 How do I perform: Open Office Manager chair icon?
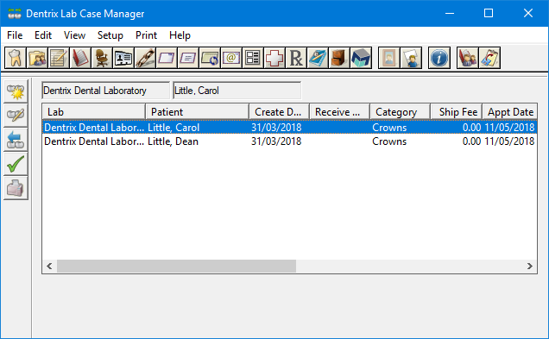(102, 58)
